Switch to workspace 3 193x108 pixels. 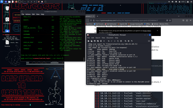31,2
